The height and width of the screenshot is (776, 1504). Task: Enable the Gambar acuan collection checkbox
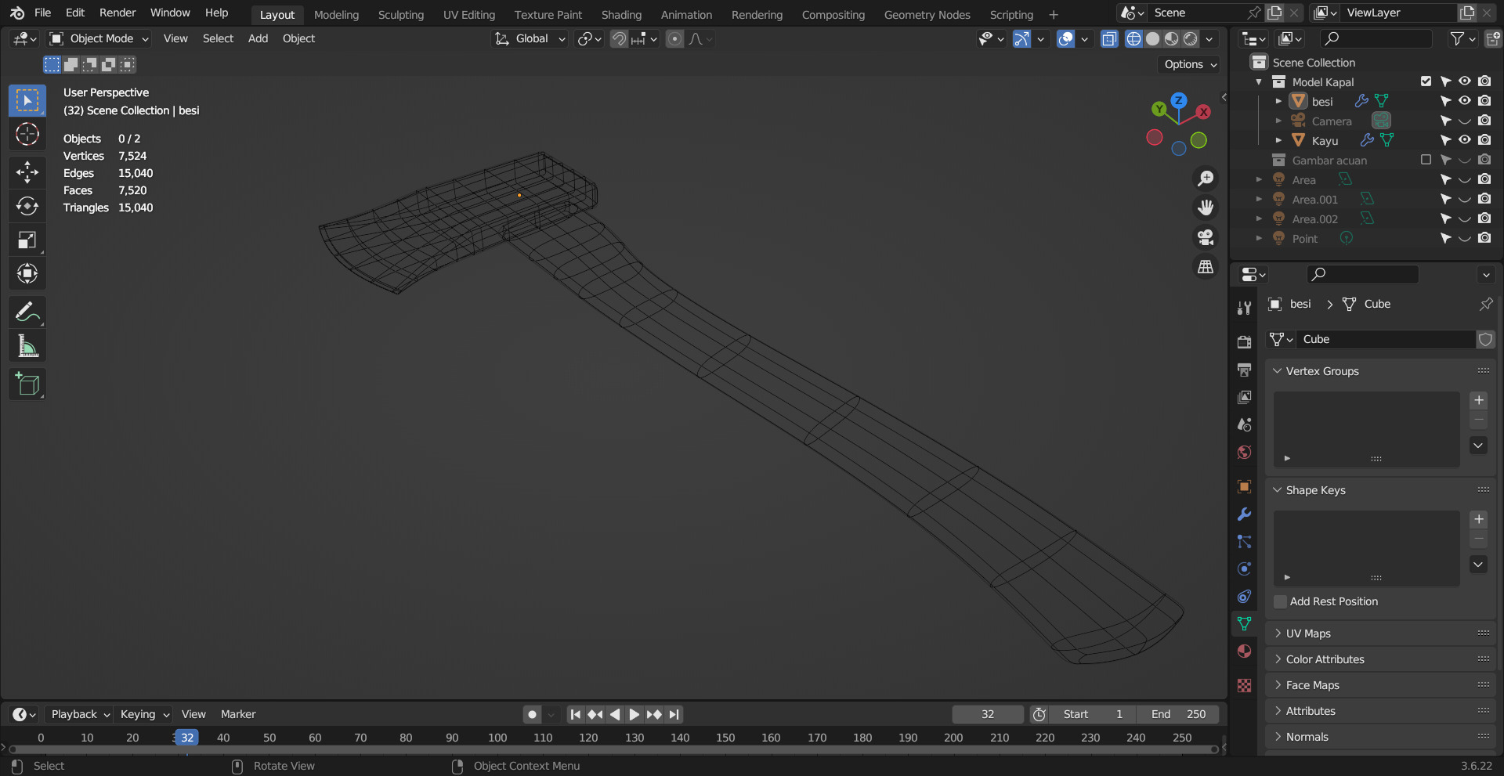[1426, 160]
